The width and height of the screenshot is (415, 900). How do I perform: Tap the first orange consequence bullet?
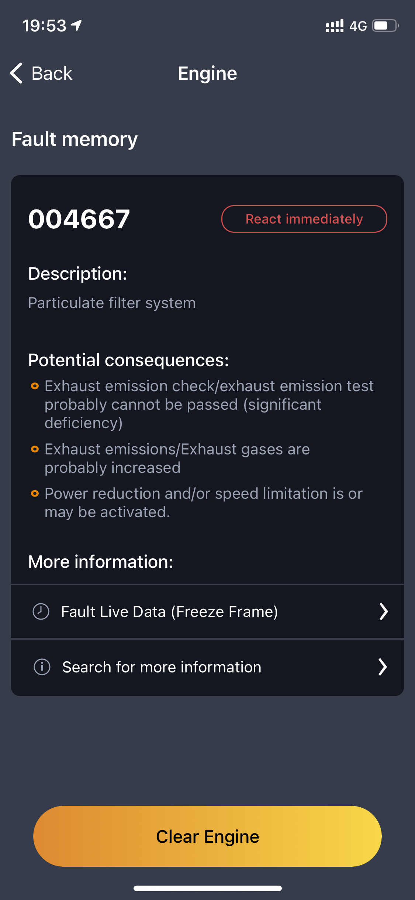[35, 386]
